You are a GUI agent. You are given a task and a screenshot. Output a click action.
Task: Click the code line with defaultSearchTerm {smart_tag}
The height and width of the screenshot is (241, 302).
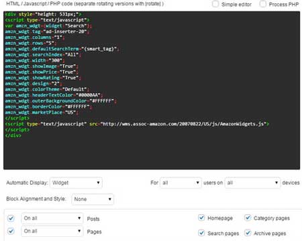(62, 49)
